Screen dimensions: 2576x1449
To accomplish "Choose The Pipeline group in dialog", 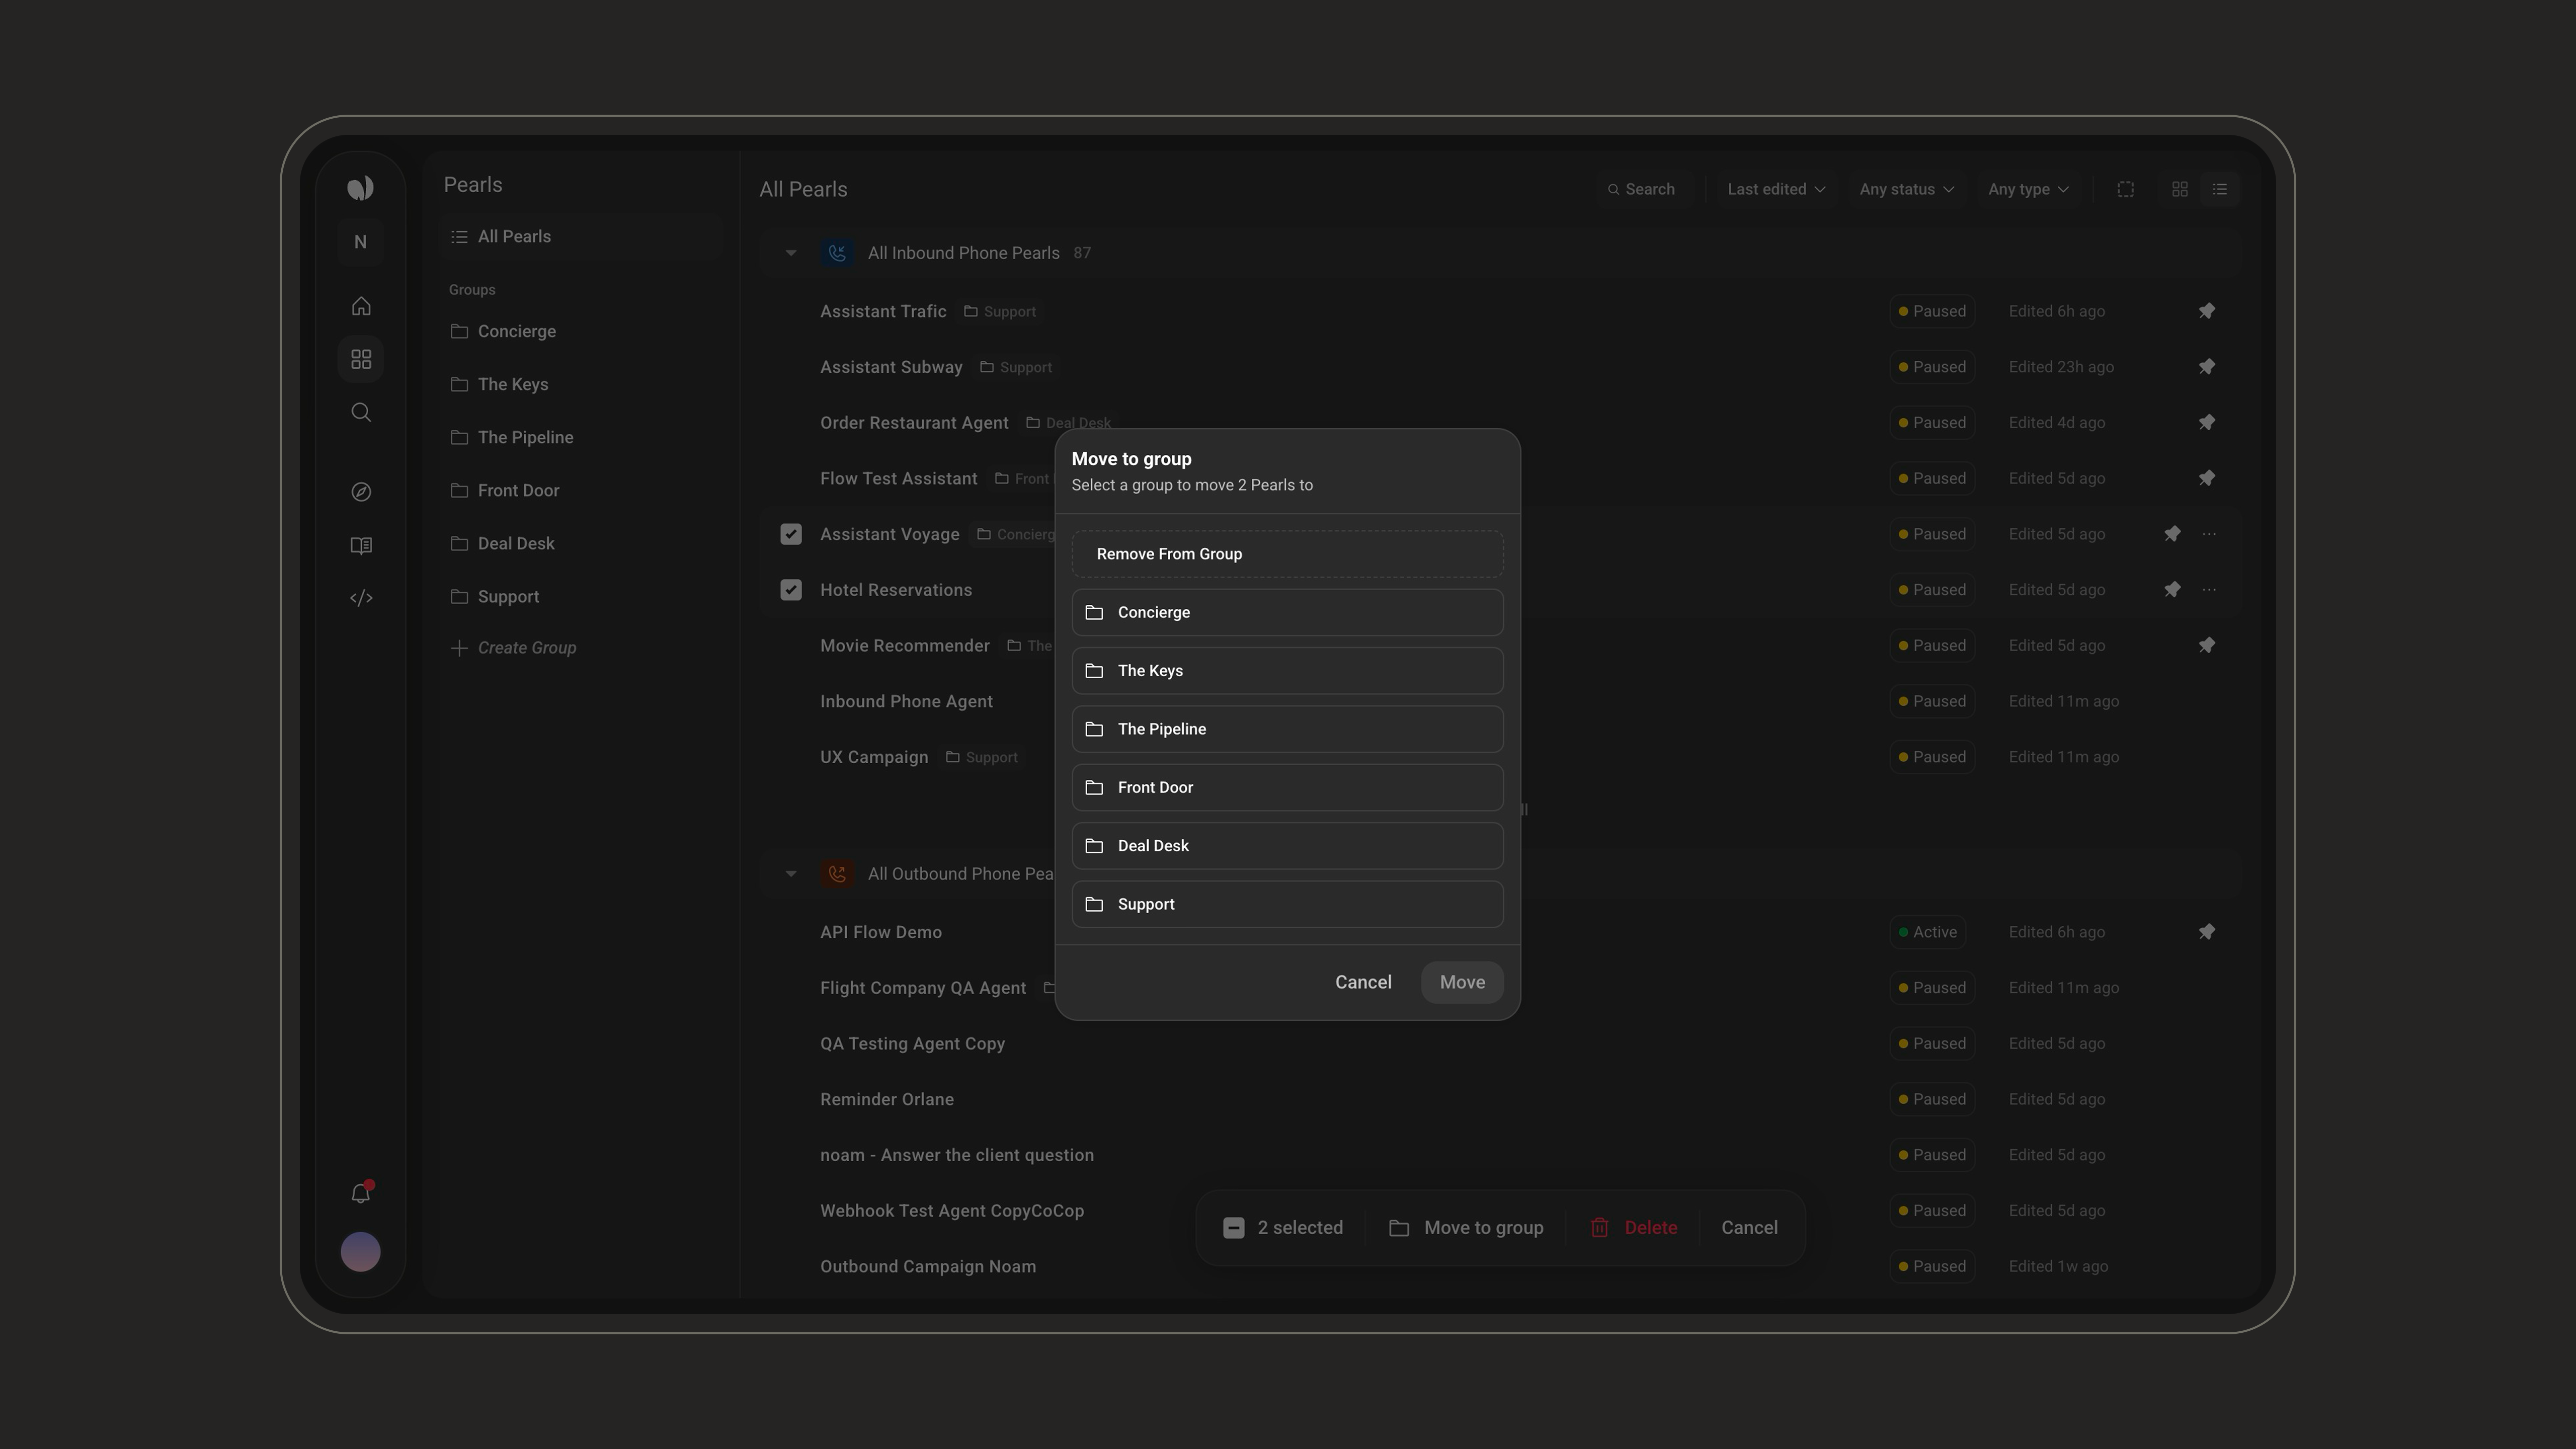I will (x=1287, y=729).
